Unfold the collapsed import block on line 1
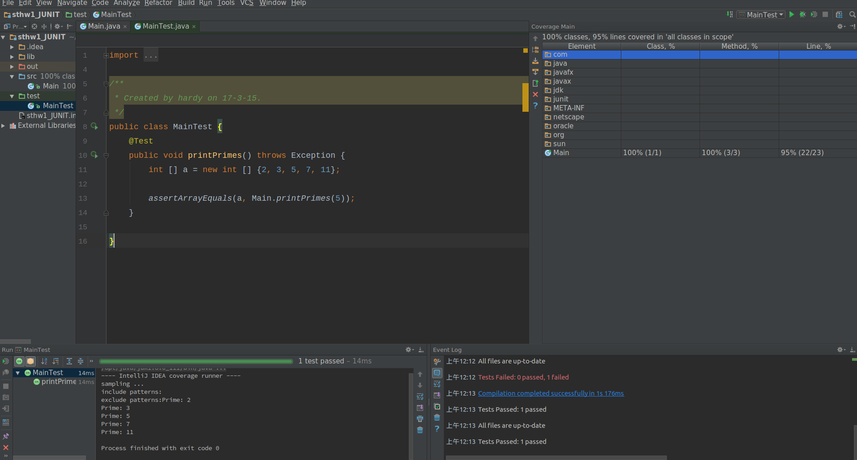The height and width of the screenshot is (460, 857). click(x=106, y=55)
